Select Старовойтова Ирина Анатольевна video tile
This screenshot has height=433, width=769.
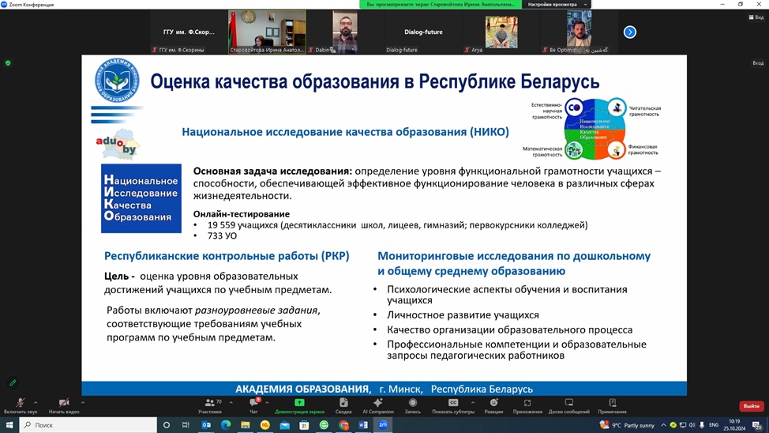(x=267, y=32)
